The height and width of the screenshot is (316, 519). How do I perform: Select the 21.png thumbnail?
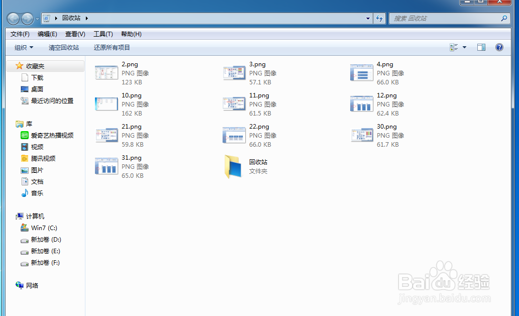point(106,135)
